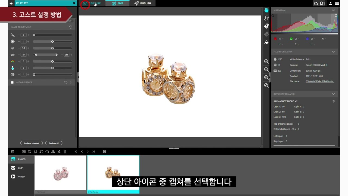Click the brightness/contrast slider handle
Viewport: 348px width, 196px height.
(x=52, y=42)
